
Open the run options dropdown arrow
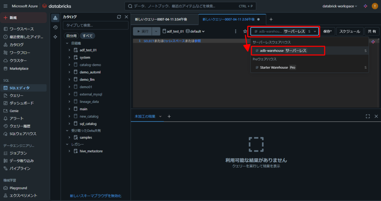point(156,31)
